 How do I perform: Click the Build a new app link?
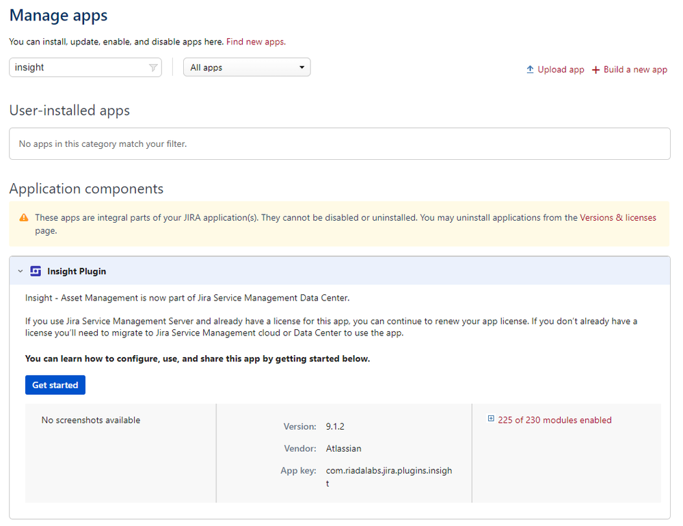coord(635,70)
